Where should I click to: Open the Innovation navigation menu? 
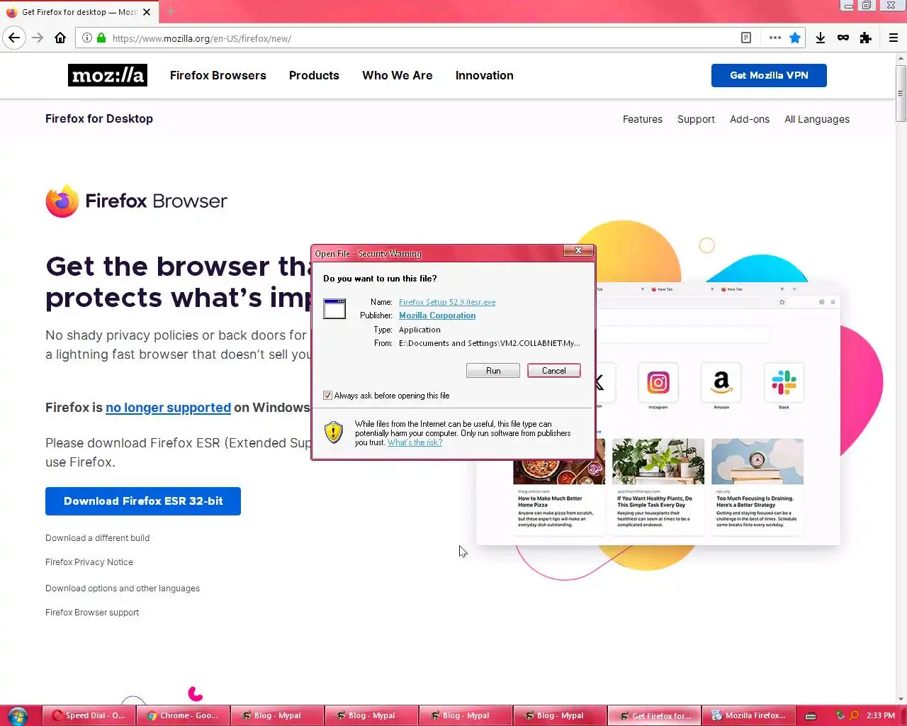pos(485,75)
